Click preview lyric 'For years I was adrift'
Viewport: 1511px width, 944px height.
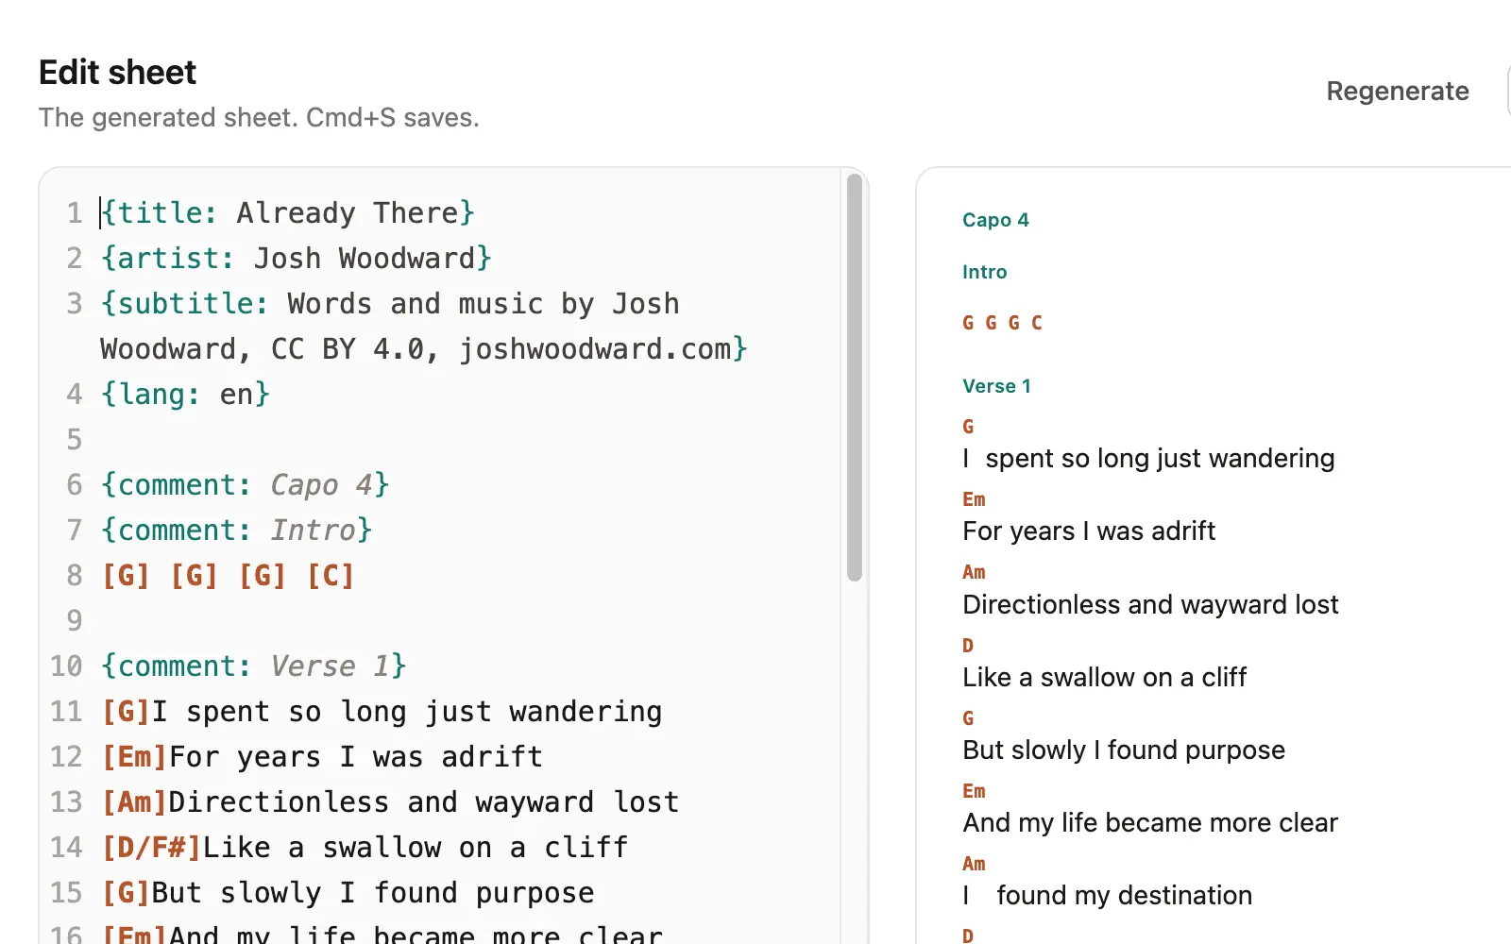tap(1089, 531)
